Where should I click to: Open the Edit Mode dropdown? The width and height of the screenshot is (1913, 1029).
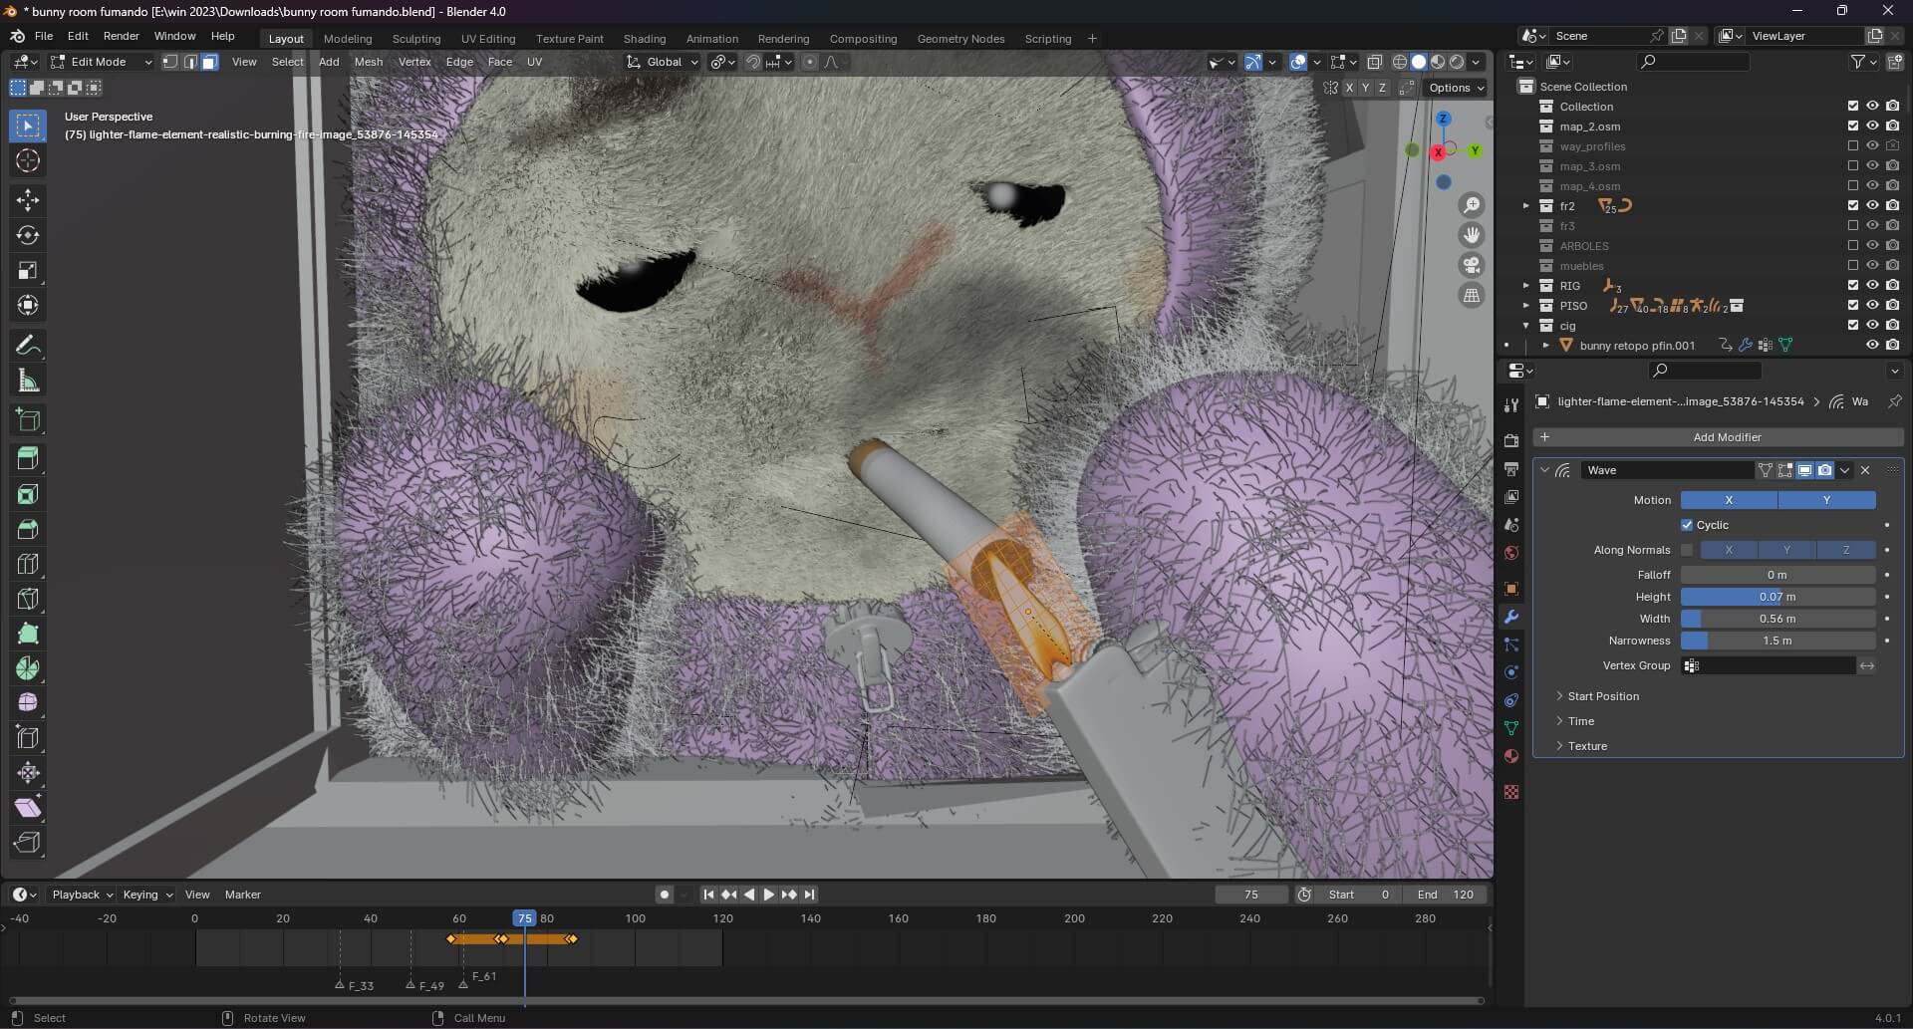[x=102, y=62]
